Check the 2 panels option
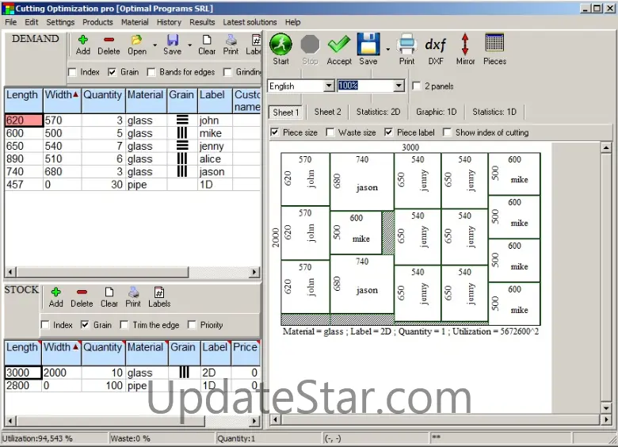Viewport: 618px width, 447px height. (416, 86)
